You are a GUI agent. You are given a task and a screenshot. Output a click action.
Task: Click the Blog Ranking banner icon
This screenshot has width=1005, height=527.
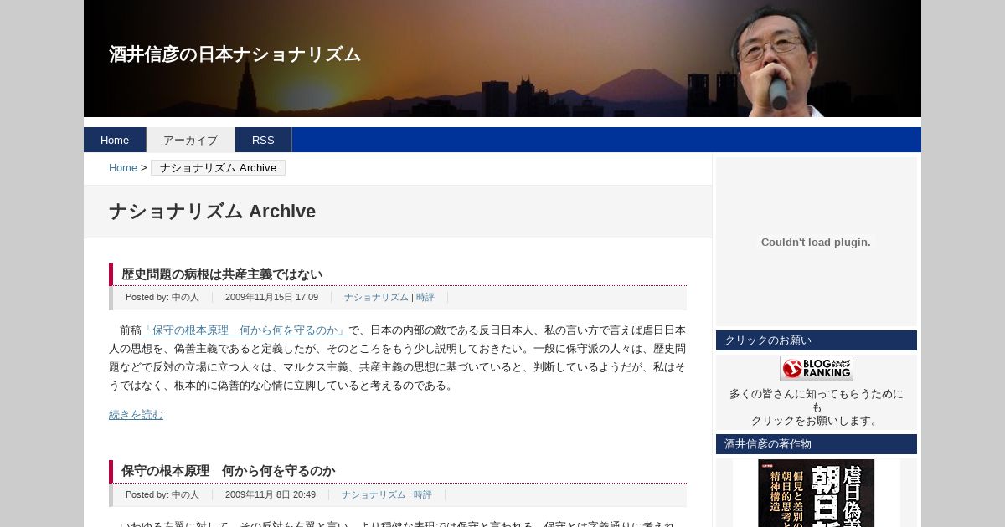[x=817, y=368]
